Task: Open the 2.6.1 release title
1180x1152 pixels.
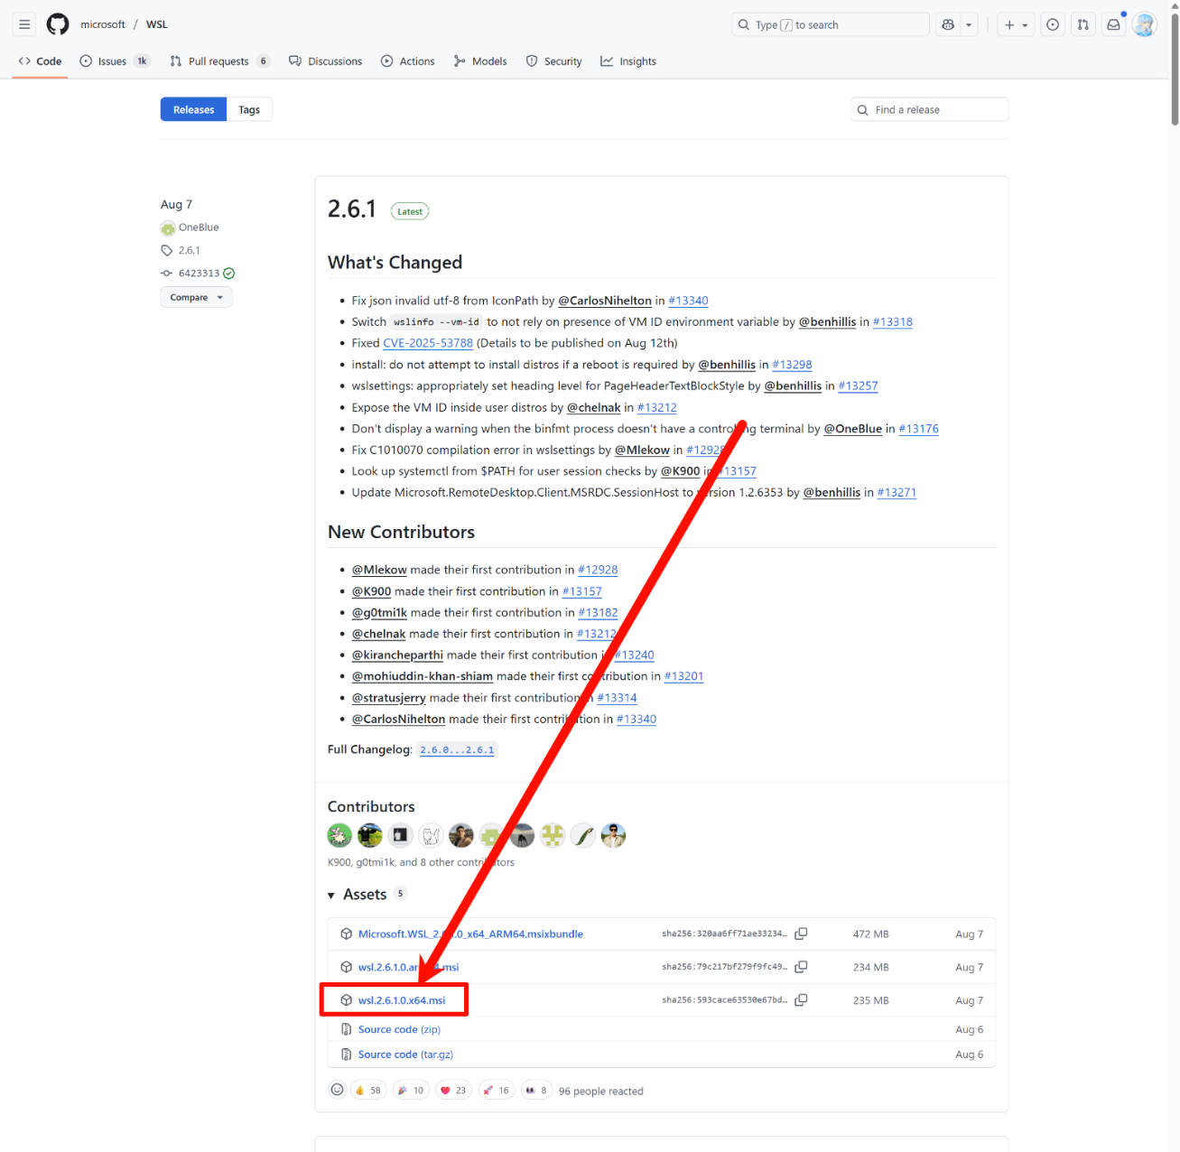Action: click(x=352, y=209)
